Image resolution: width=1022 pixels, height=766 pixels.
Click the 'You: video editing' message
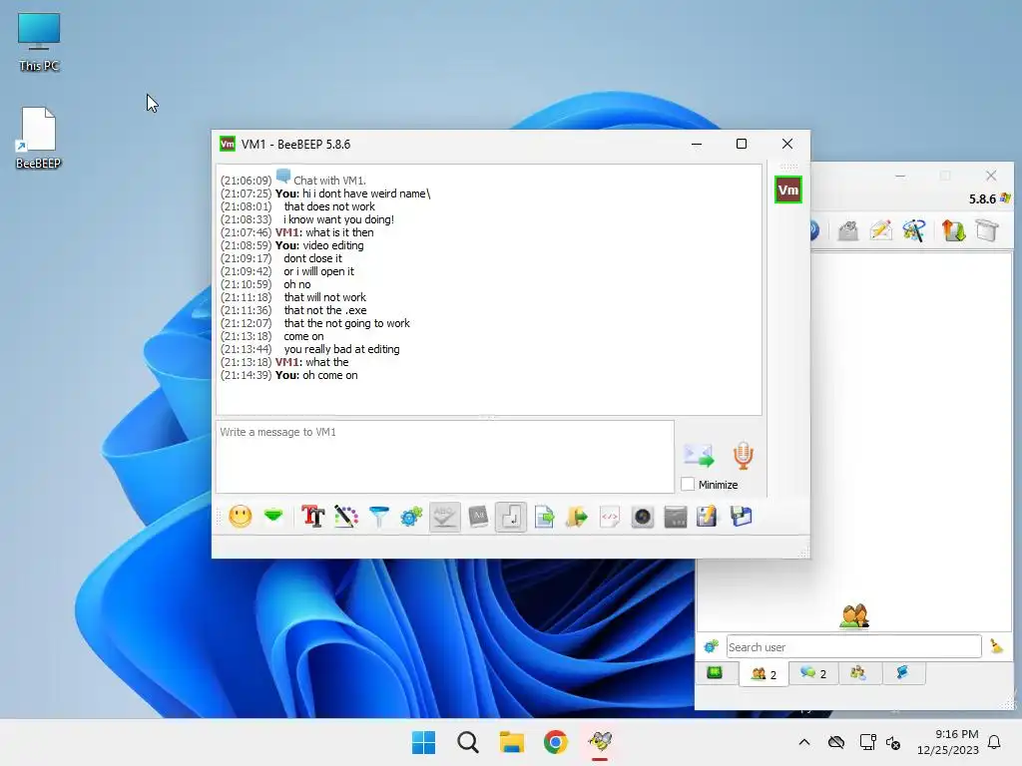point(319,245)
